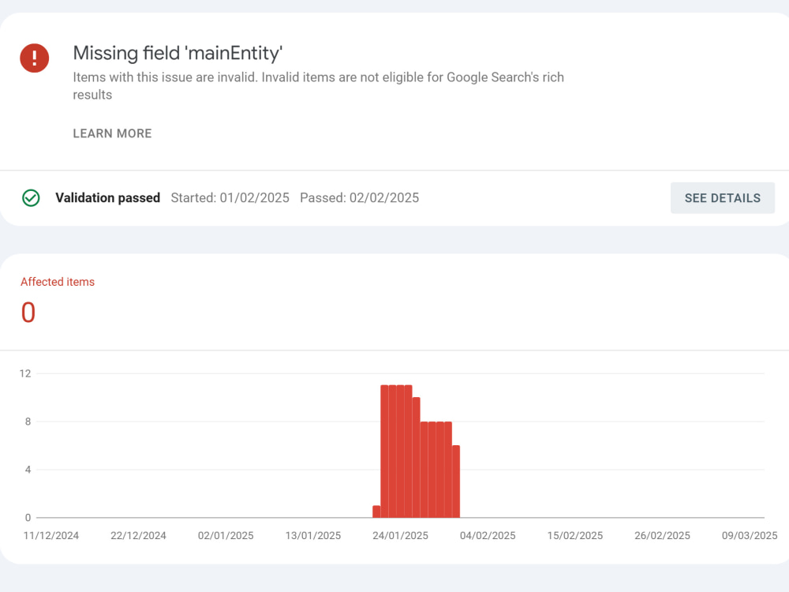Open the LEARN MORE link

(x=112, y=133)
